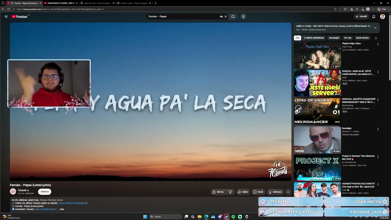Select the Pro vás filter chip

(348, 38)
